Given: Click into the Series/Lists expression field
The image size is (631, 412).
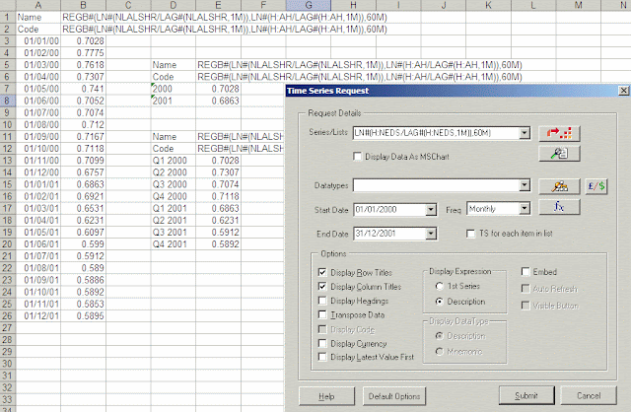Looking at the screenshot, I should (x=436, y=133).
